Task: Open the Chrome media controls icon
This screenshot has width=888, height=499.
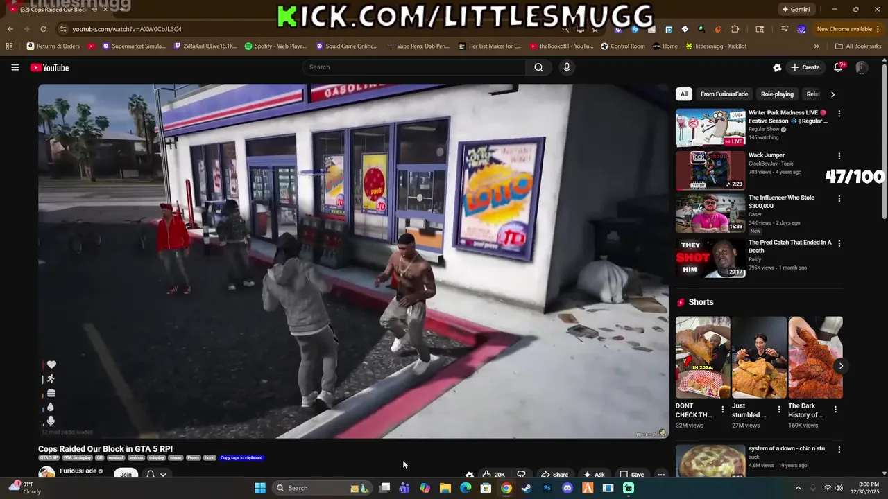Action: (785, 29)
